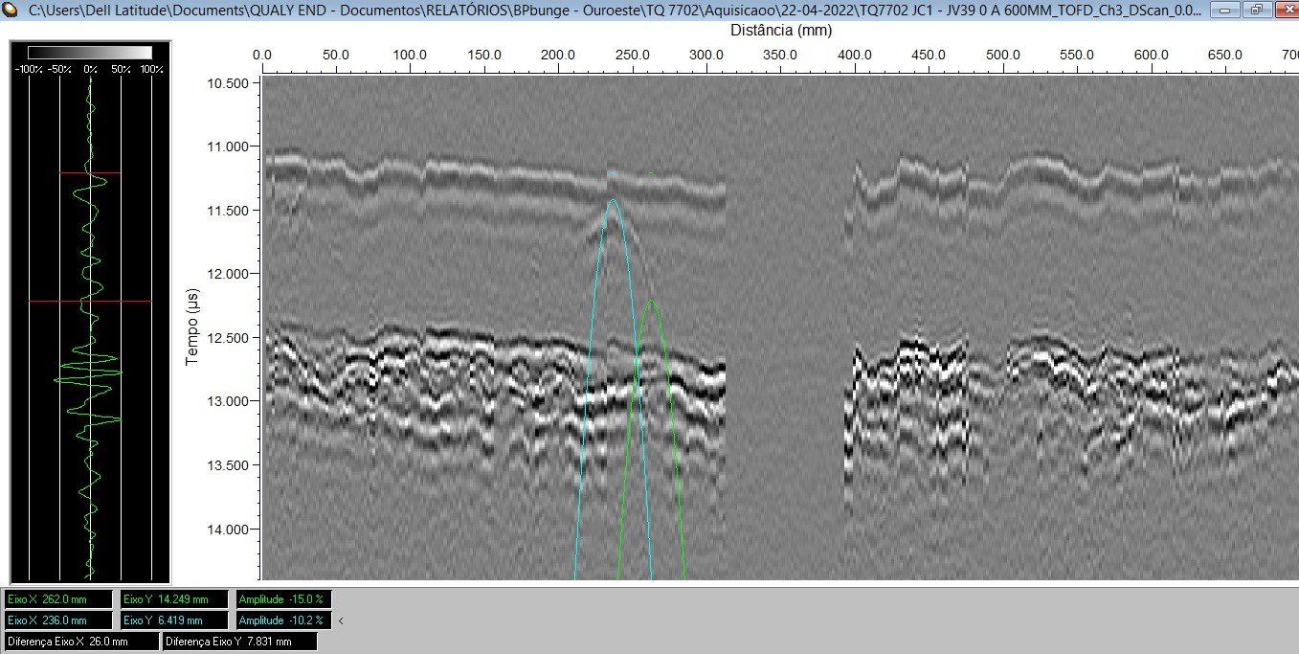Viewport: 1299px width, 654px height.
Task: Click the green Eixo X 262.0 mm field
Action: [58, 599]
